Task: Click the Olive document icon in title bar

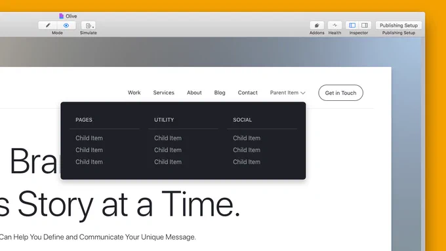Action: pos(61,16)
